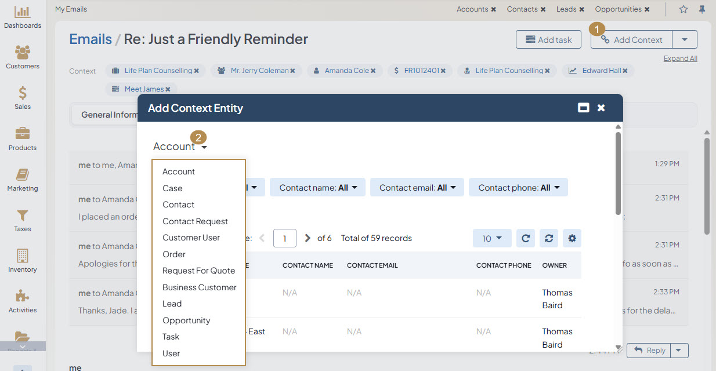Image resolution: width=716 pixels, height=383 pixels.
Task: Reset the grid with circular arrows icon
Action: [x=549, y=238]
